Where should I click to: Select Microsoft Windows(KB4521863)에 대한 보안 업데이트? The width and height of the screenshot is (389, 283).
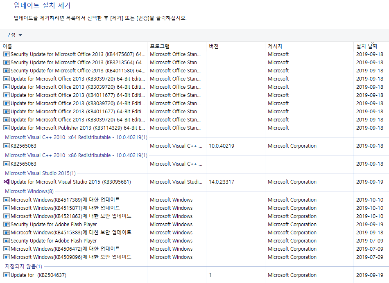pyautogui.click(x=71, y=216)
